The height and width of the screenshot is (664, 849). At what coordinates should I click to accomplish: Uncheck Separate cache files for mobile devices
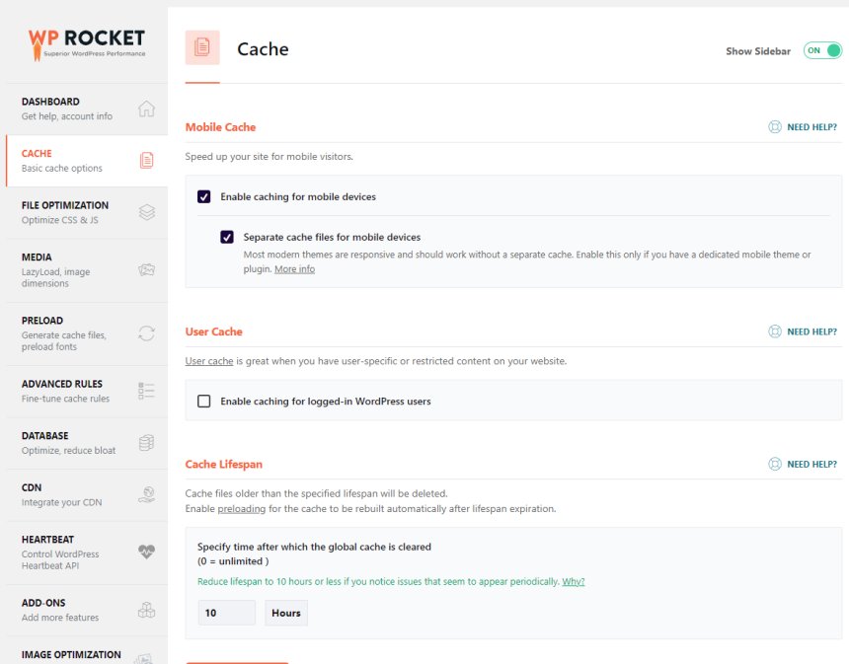tap(227, 237)
